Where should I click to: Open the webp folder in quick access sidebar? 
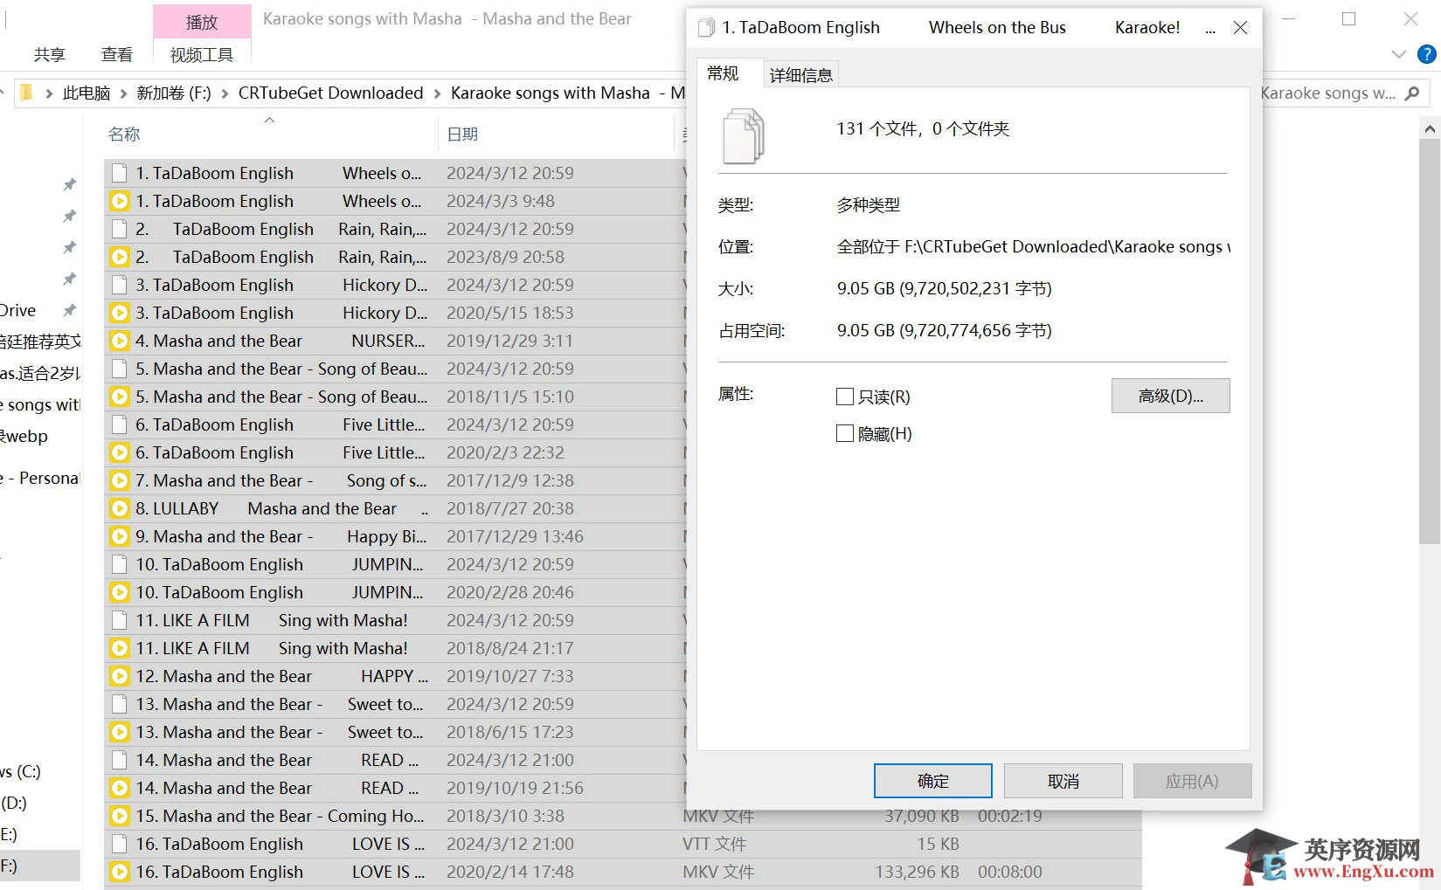24,436
